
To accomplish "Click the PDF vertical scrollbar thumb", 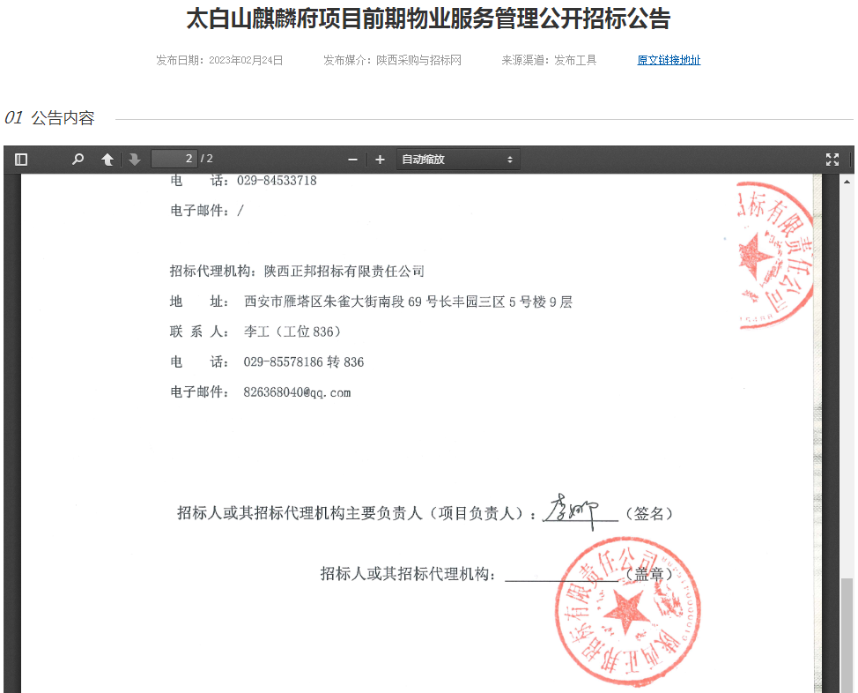I will [x=847, y=635].
